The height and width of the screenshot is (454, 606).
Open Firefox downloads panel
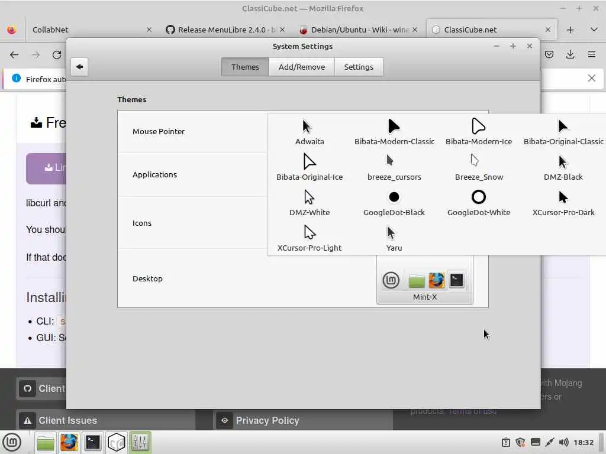(570, 54)
